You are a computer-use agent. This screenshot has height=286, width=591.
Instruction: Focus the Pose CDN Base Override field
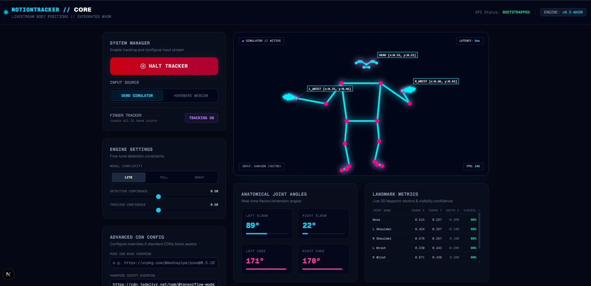tap(164, 263)
